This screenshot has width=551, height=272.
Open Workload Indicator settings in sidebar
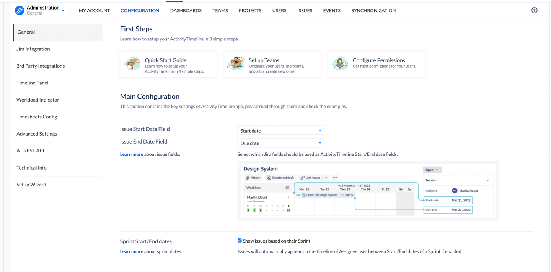click(37, 100)
